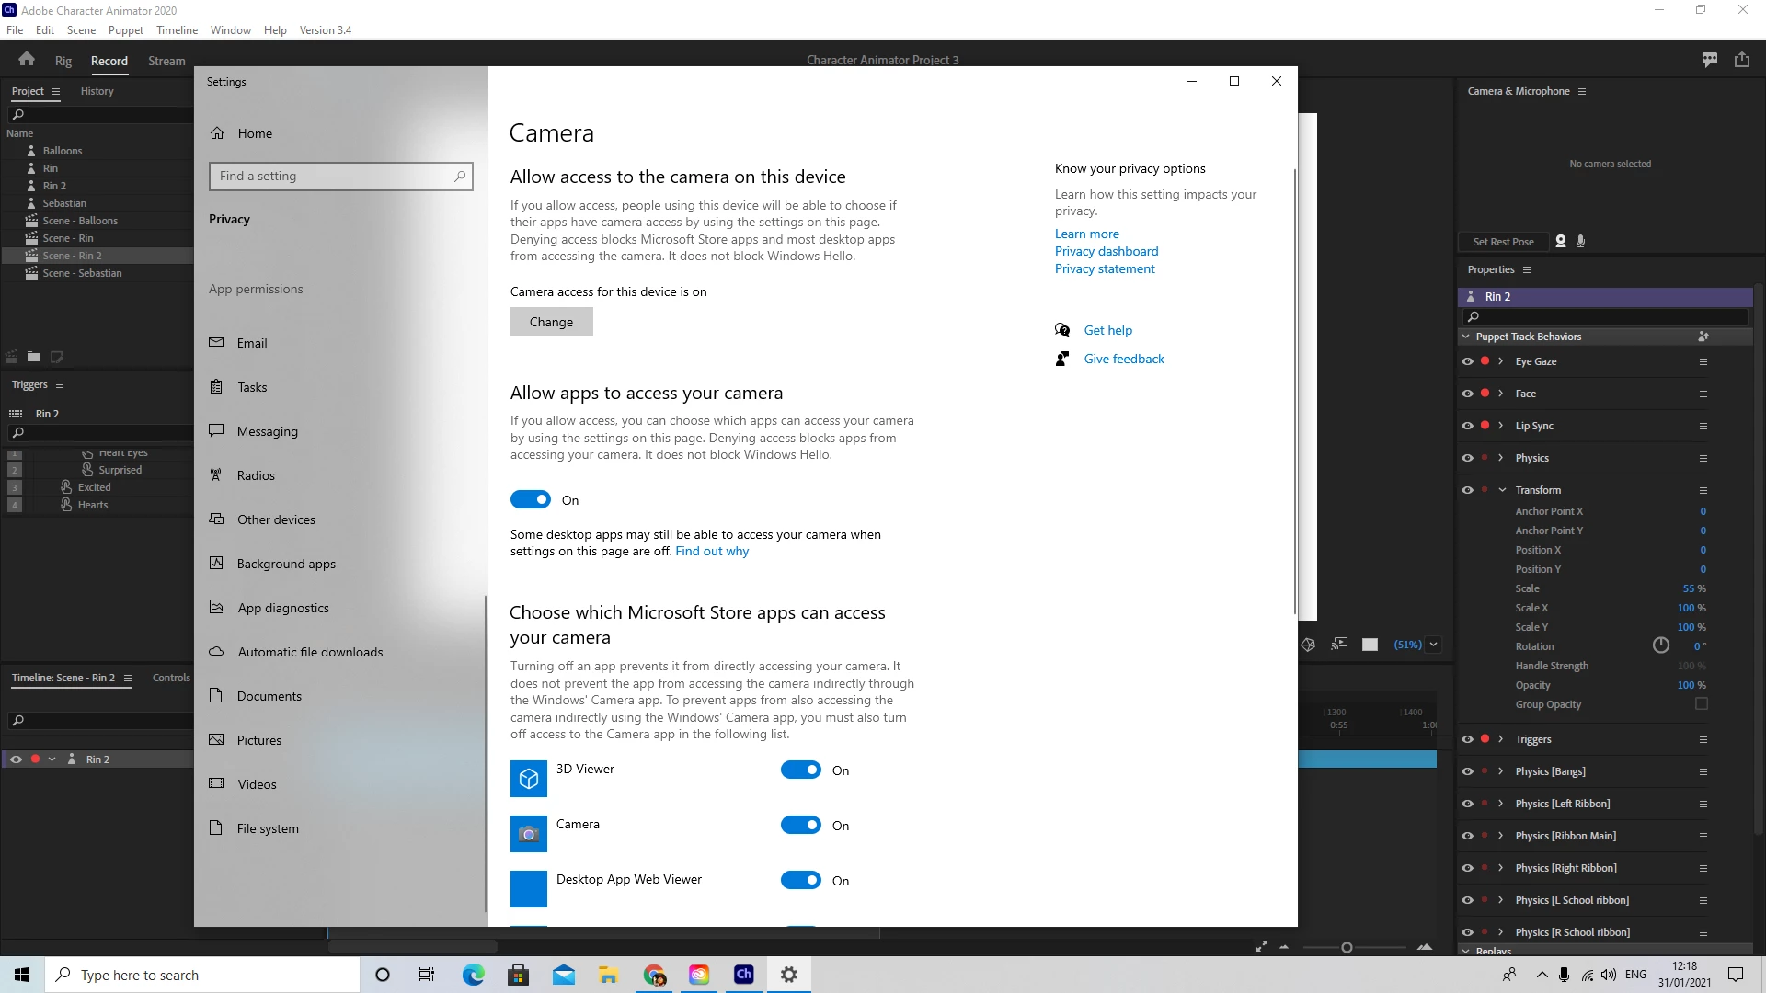
Task: Open the speech-bubble feedback icon
Action: (x=1709, y=60)
